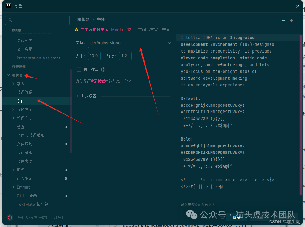The height and width of the screenshot is (227, 305).
Task: Open 嵌入提示 inlay hints page
Action: pos(25,178)
